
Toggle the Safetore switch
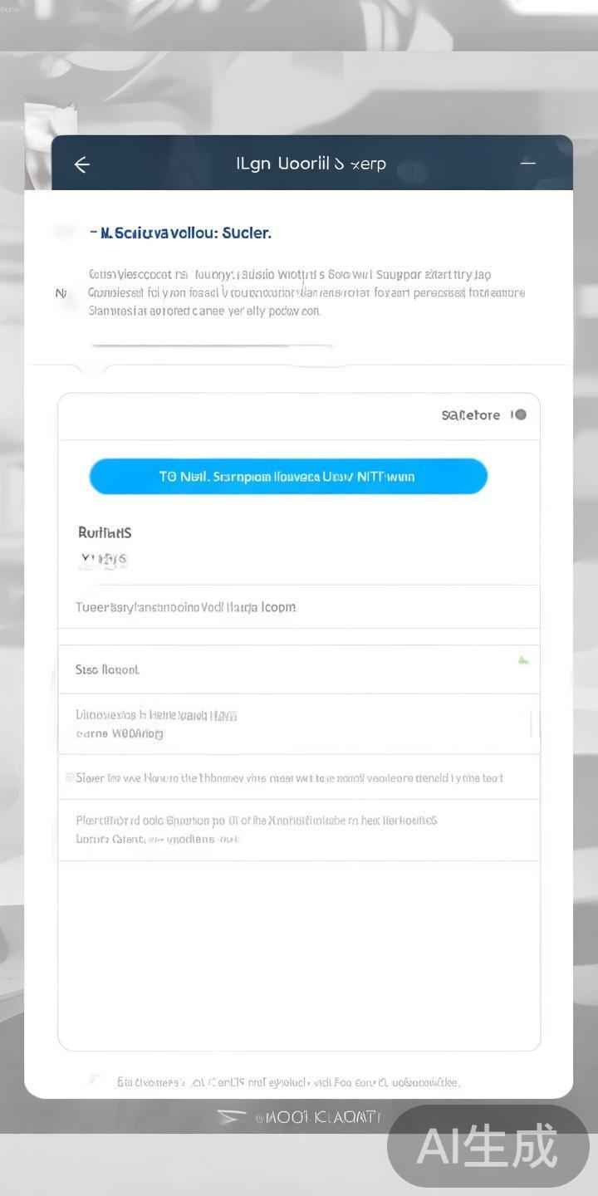point(519,414)
